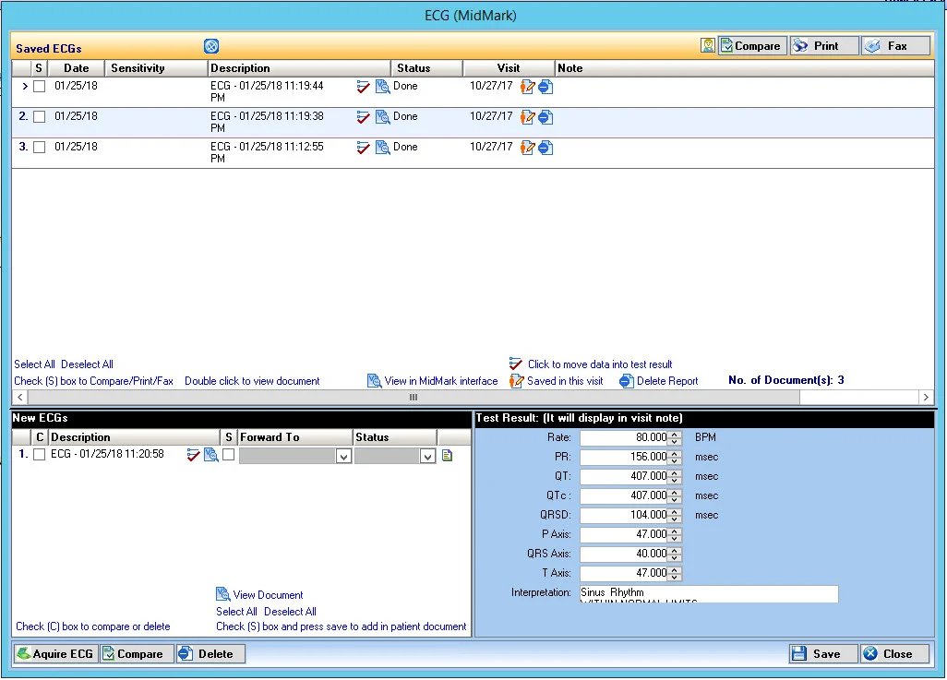Click inside the Interpretation text field
This screenshot has width=947, height=680.
pos(711,594)
